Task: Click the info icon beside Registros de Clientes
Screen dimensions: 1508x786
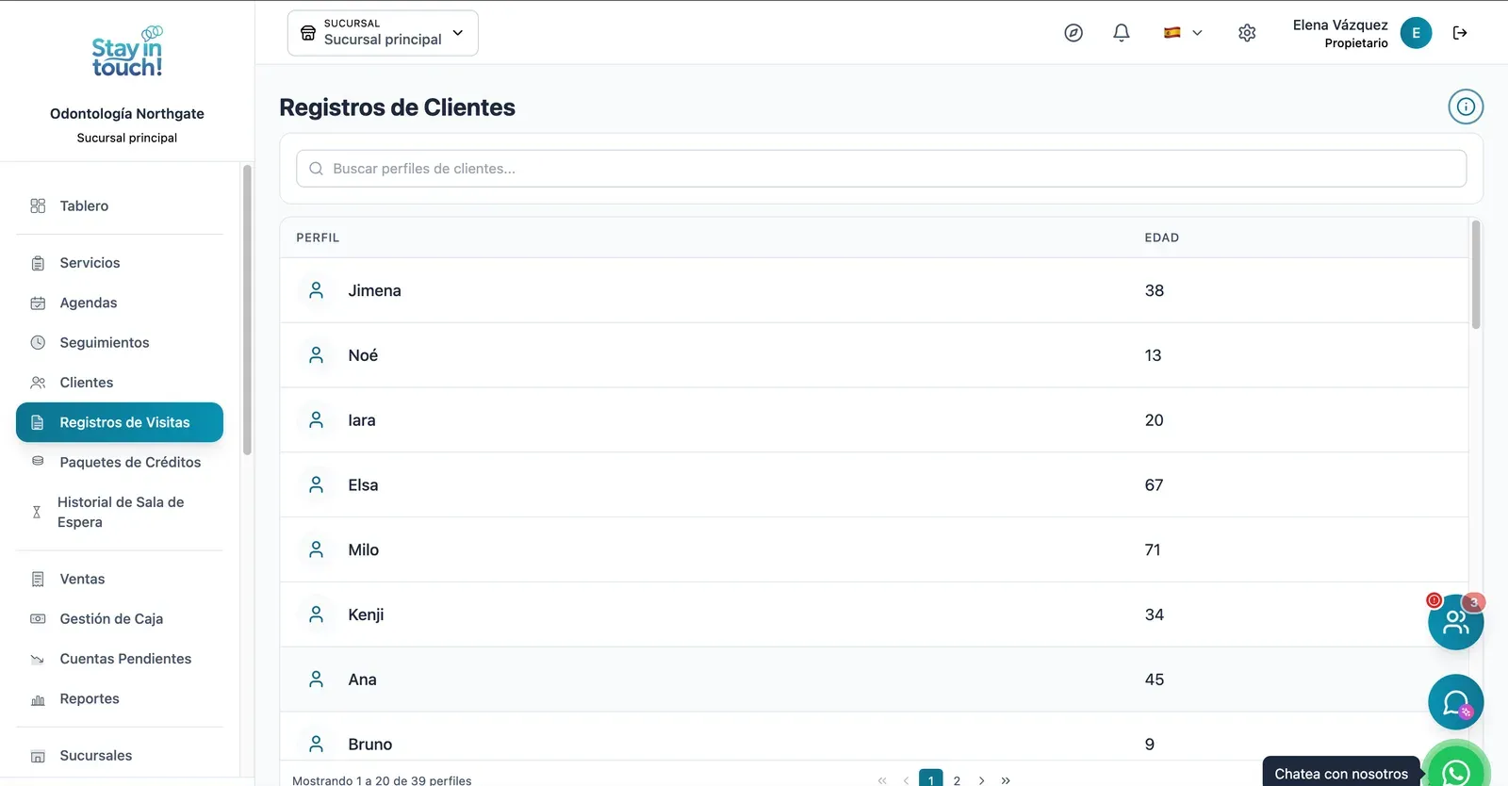Action: tap(1466, 106)
